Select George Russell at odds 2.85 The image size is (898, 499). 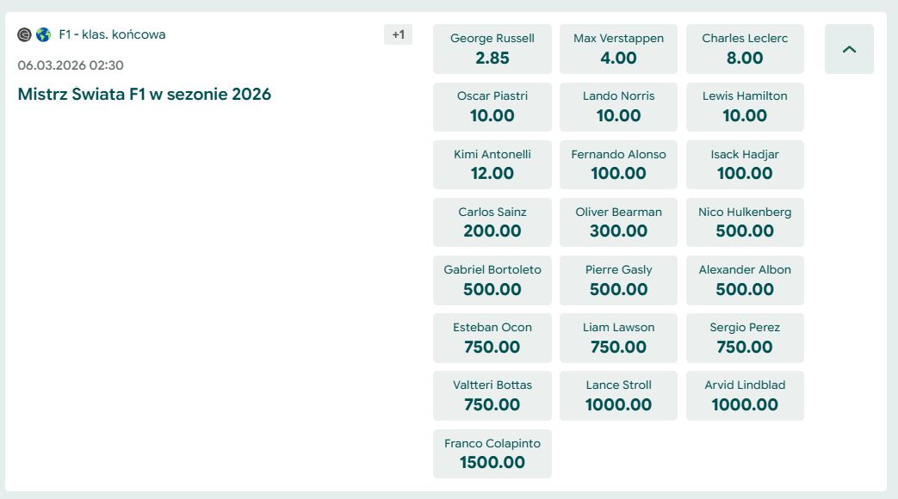point(492,49)
